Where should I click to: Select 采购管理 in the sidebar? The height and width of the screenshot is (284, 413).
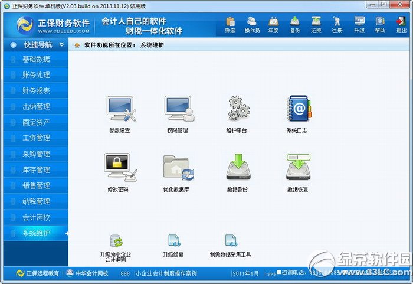point(36,154)
